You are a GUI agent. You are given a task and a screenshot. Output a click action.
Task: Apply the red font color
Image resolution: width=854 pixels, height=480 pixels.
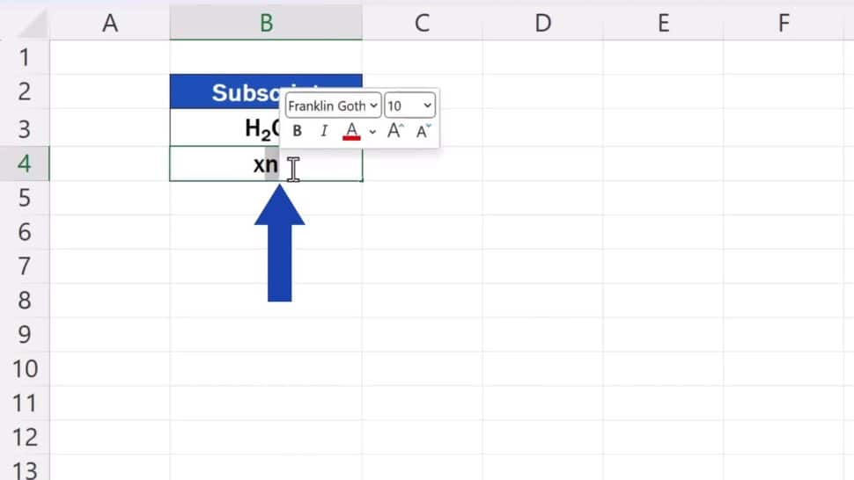click(351, 131)
